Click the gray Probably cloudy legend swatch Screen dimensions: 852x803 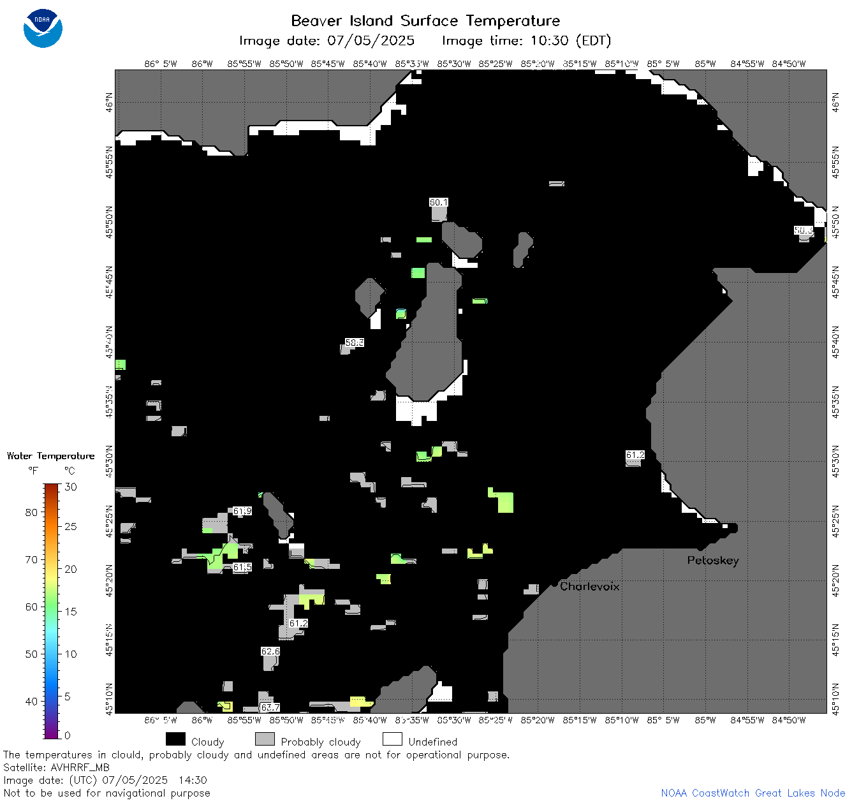point(265,739)
